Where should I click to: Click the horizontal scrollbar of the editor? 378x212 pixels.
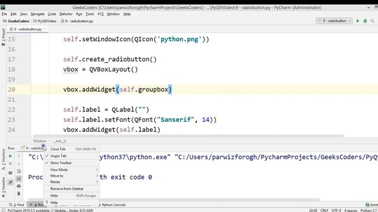click(x=188, y=136)
